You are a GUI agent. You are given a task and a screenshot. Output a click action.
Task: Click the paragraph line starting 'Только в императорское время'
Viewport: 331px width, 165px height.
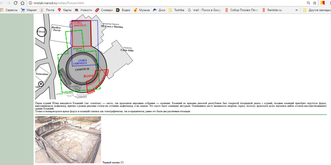click(113, 111)
